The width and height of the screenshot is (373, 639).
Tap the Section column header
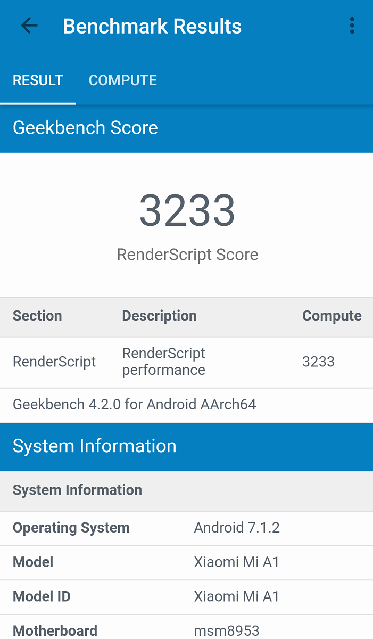pyautogui.click(x=37, y=316)
